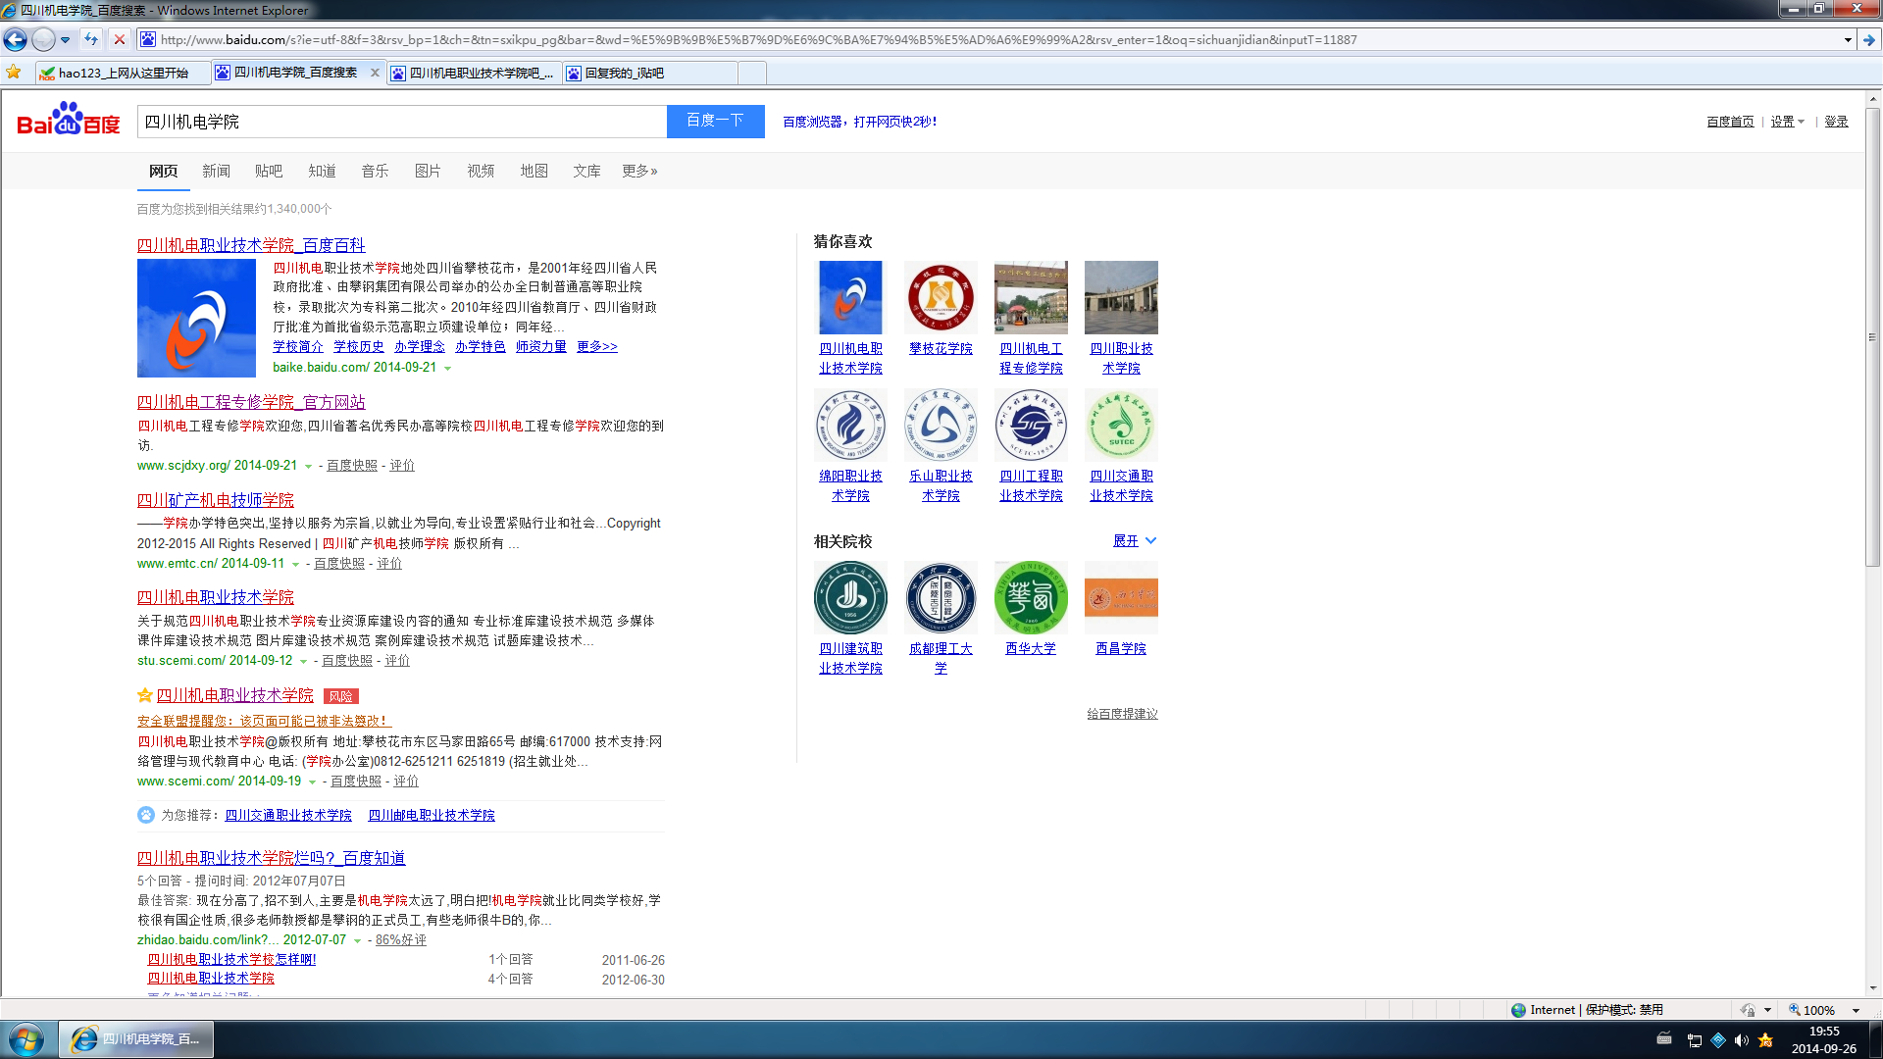
Task: Open 百度快照 for www.emtc.cn result
Action: click(x=339, y=563)
